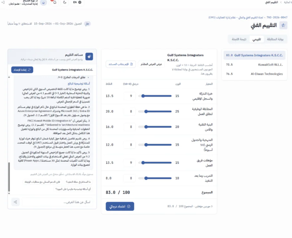
Task: Click the score field for البنية التقنية
Action: click(129, 127)
